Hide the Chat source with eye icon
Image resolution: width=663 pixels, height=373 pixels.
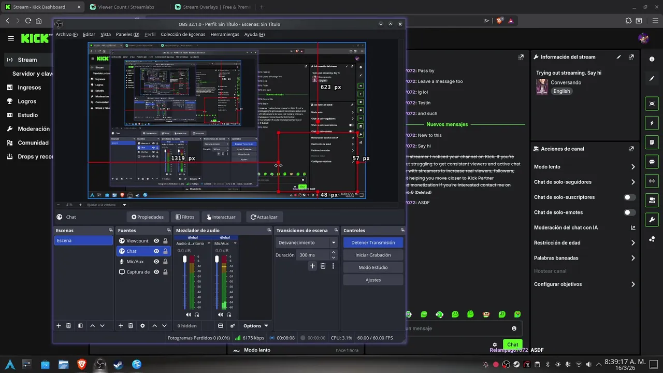pos(156,251)
